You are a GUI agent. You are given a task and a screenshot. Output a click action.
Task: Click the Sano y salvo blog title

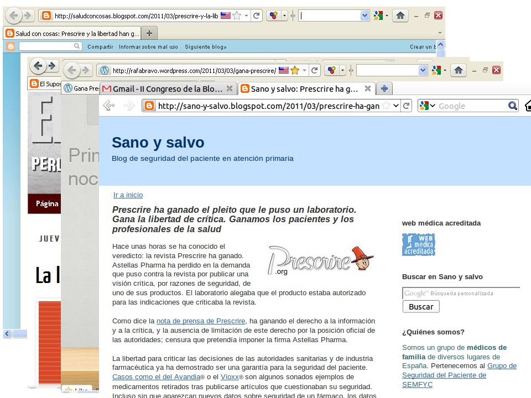(158, 143)
